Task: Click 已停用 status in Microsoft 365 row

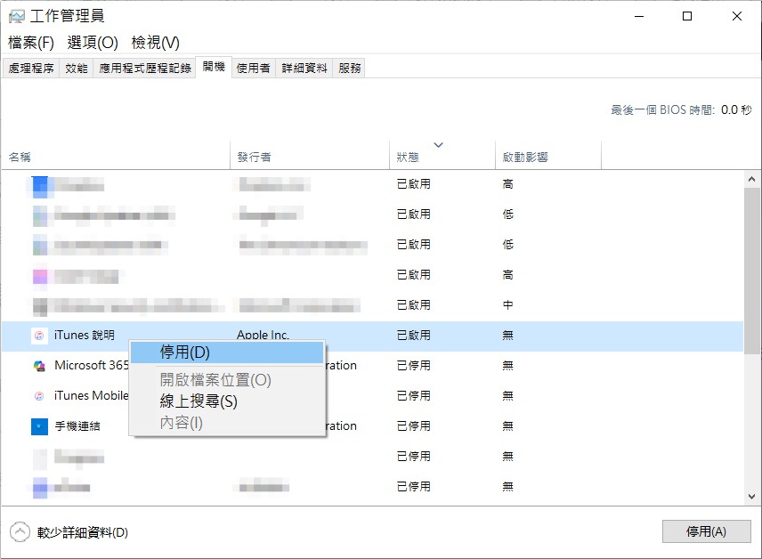Action: click(x=414, y=366)
